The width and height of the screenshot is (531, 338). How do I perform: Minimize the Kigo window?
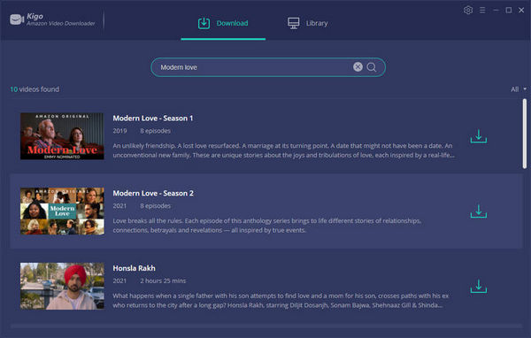[x=496, y=10]
